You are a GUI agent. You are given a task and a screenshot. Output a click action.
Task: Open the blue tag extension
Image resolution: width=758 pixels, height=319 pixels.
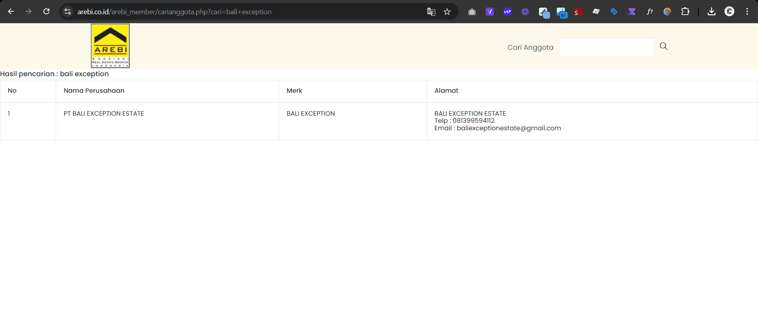(x=614, y=12)
